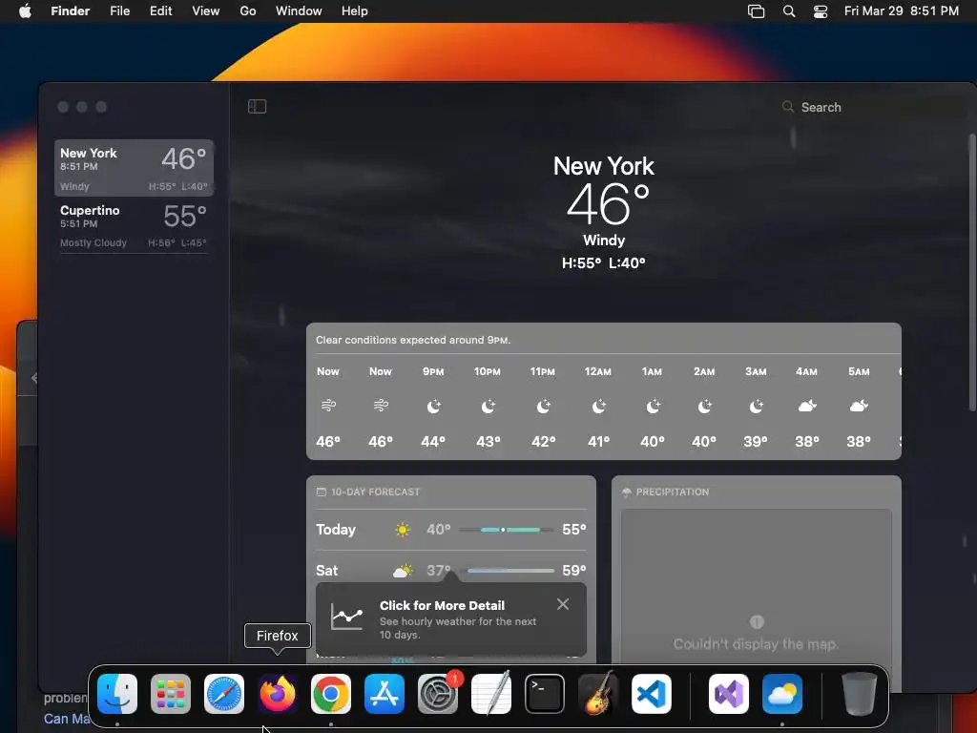Launch Google Chrome from the Dock

pos(331,694)
